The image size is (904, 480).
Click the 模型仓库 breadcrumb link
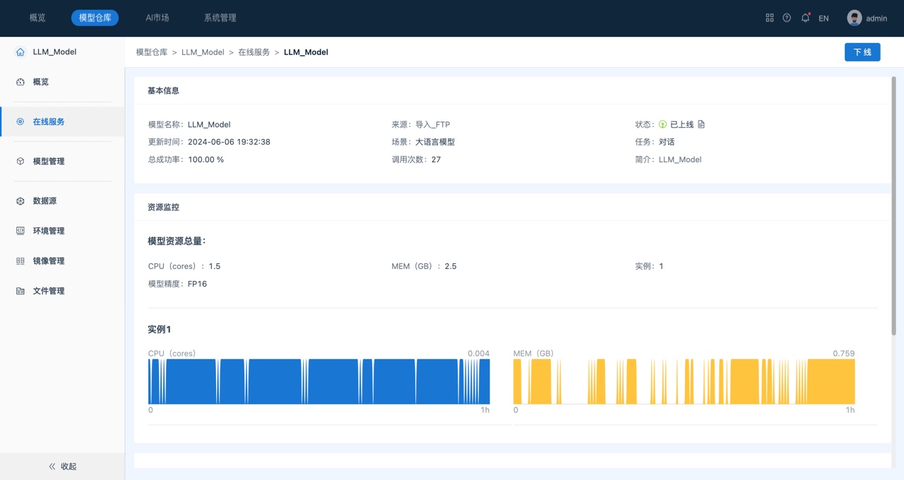[152, 52]
